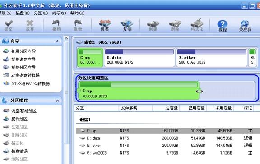Click the 格式化 (format) toolbar icon
Image resolution: width=260 pixels, height=164 pixels.
(197, 25)
